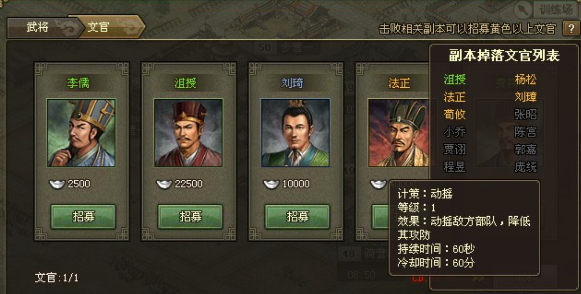
Task: Select the 文官 tab
Action: [x=98, y=27]
